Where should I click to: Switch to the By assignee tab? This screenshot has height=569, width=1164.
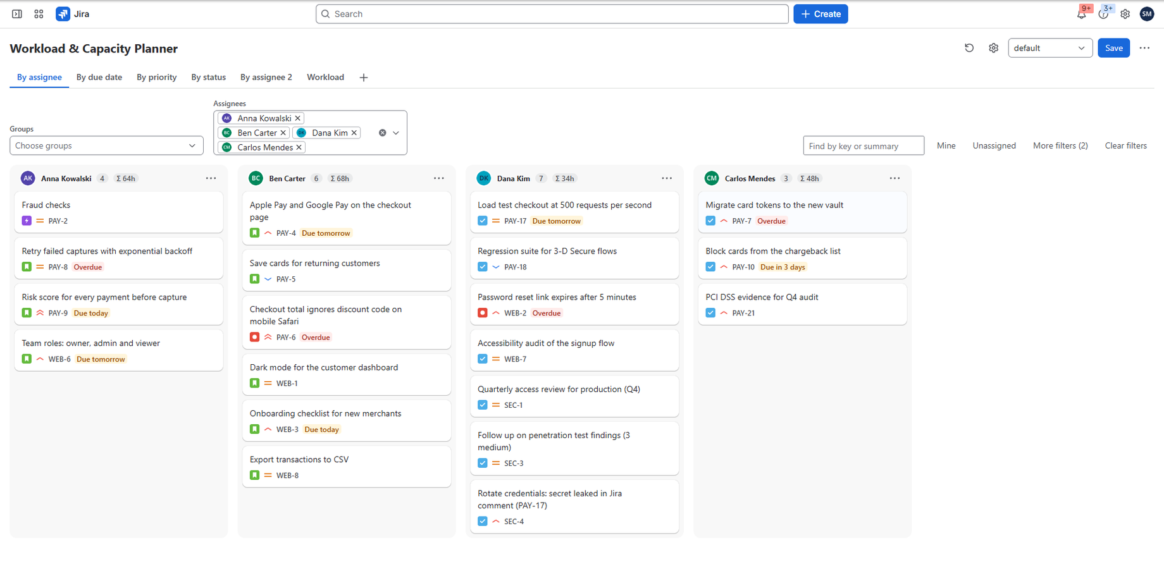point(39,77)
